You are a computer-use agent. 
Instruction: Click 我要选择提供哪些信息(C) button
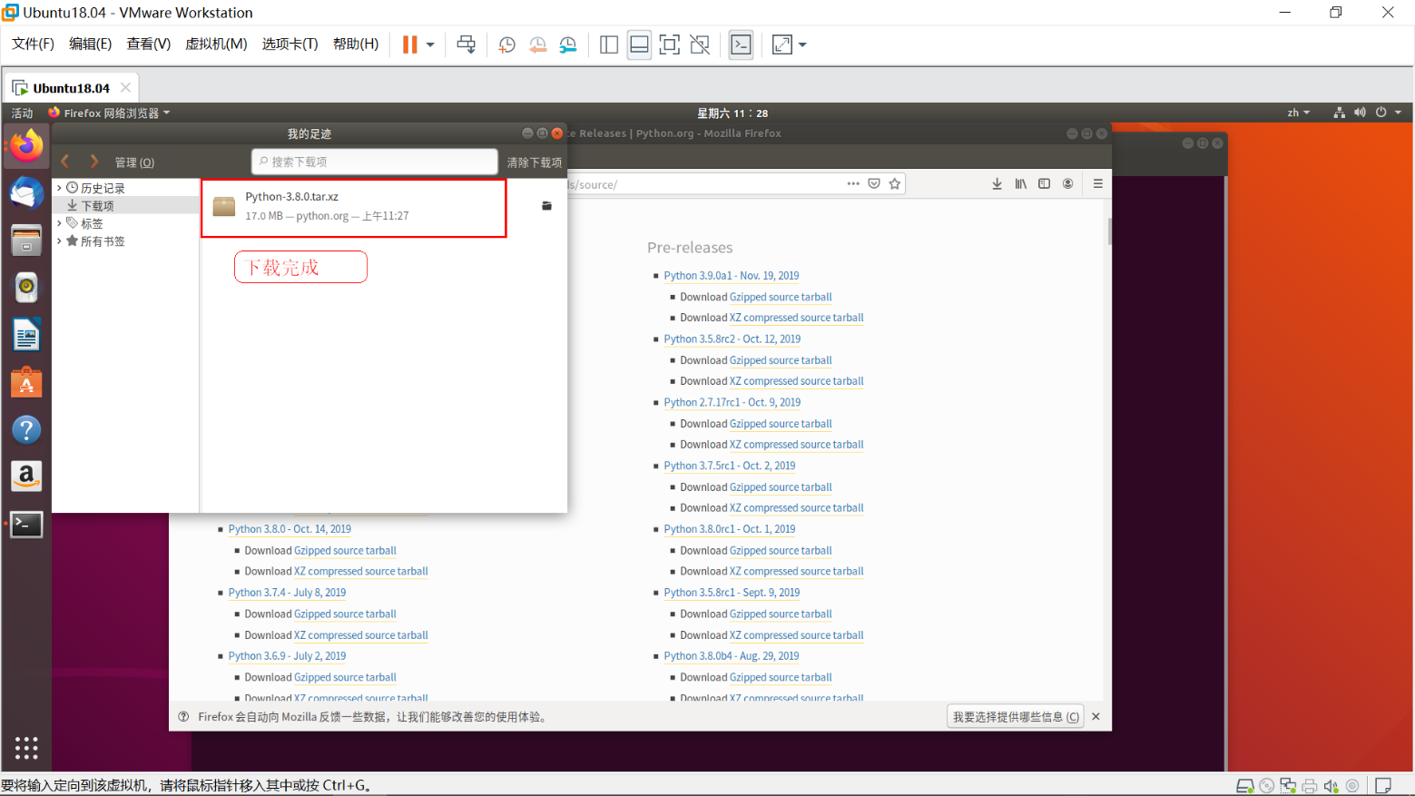pos(1016,717)
